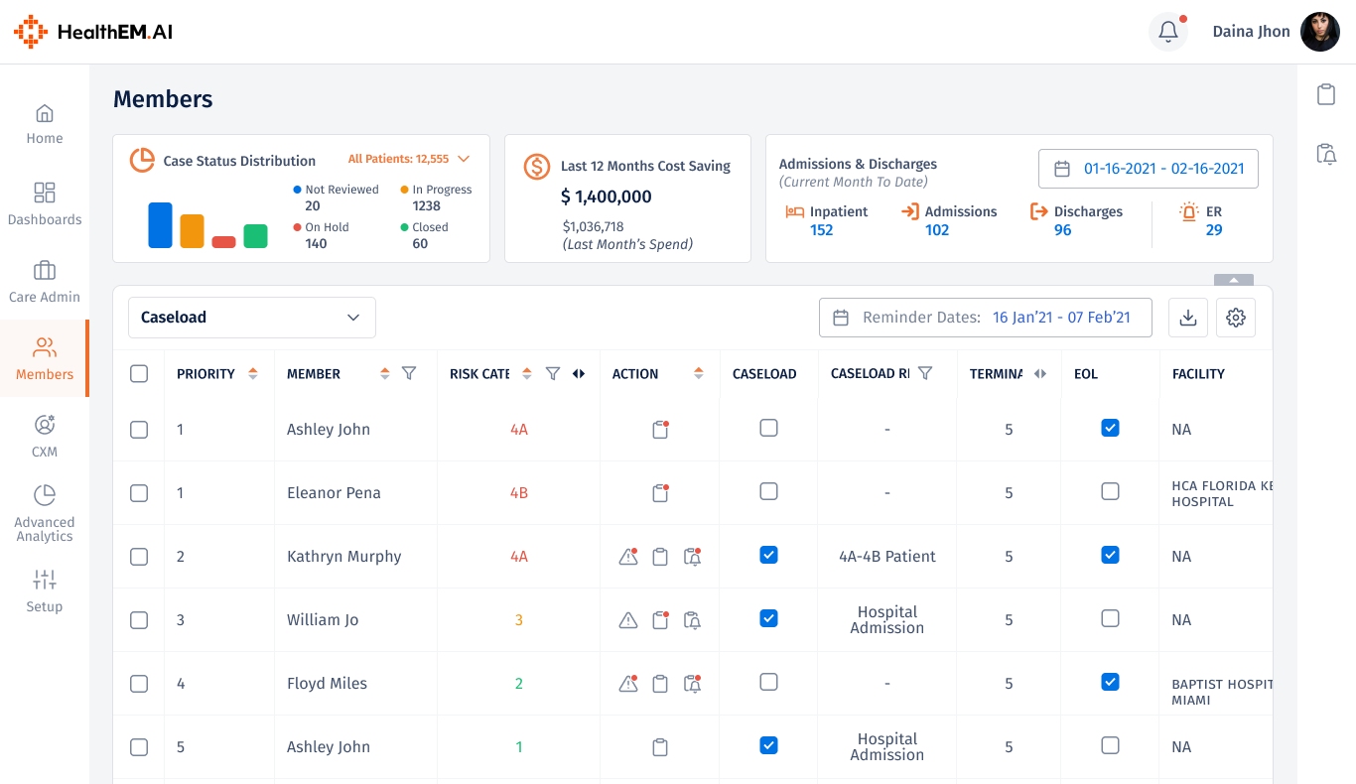
Task: Click the clipboard icon in right sidebar
Action: coord(1326,94)
